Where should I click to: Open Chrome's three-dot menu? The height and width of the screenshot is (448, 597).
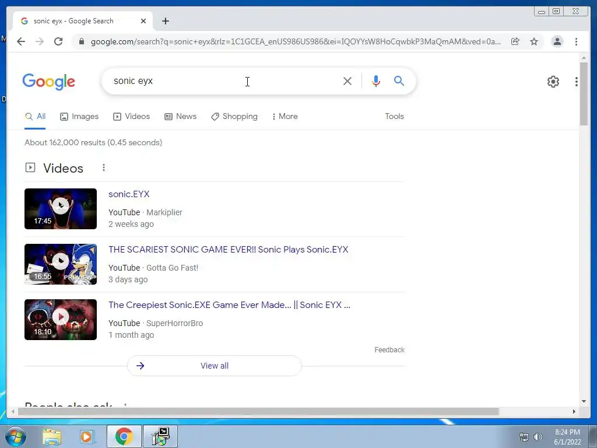click(x=577, y=41)
